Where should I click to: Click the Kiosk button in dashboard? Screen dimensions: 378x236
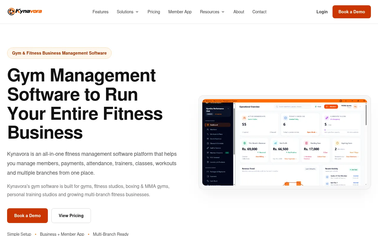click(x=318, y=106)
